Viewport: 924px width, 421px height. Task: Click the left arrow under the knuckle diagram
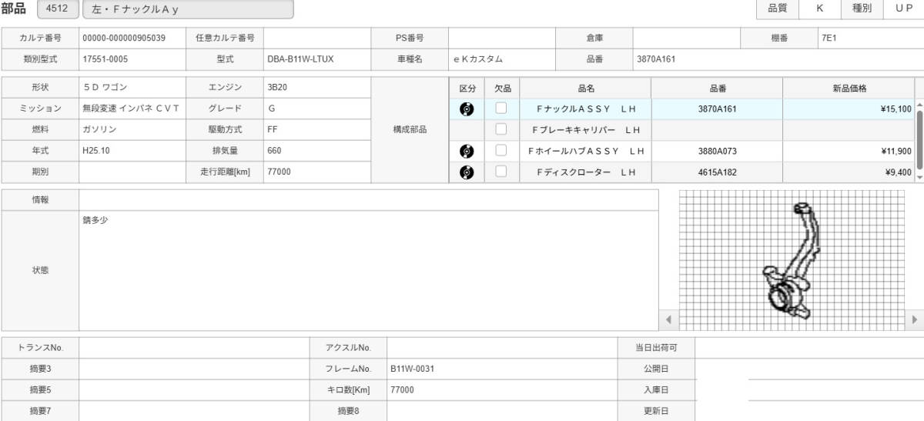click(668, 319)
